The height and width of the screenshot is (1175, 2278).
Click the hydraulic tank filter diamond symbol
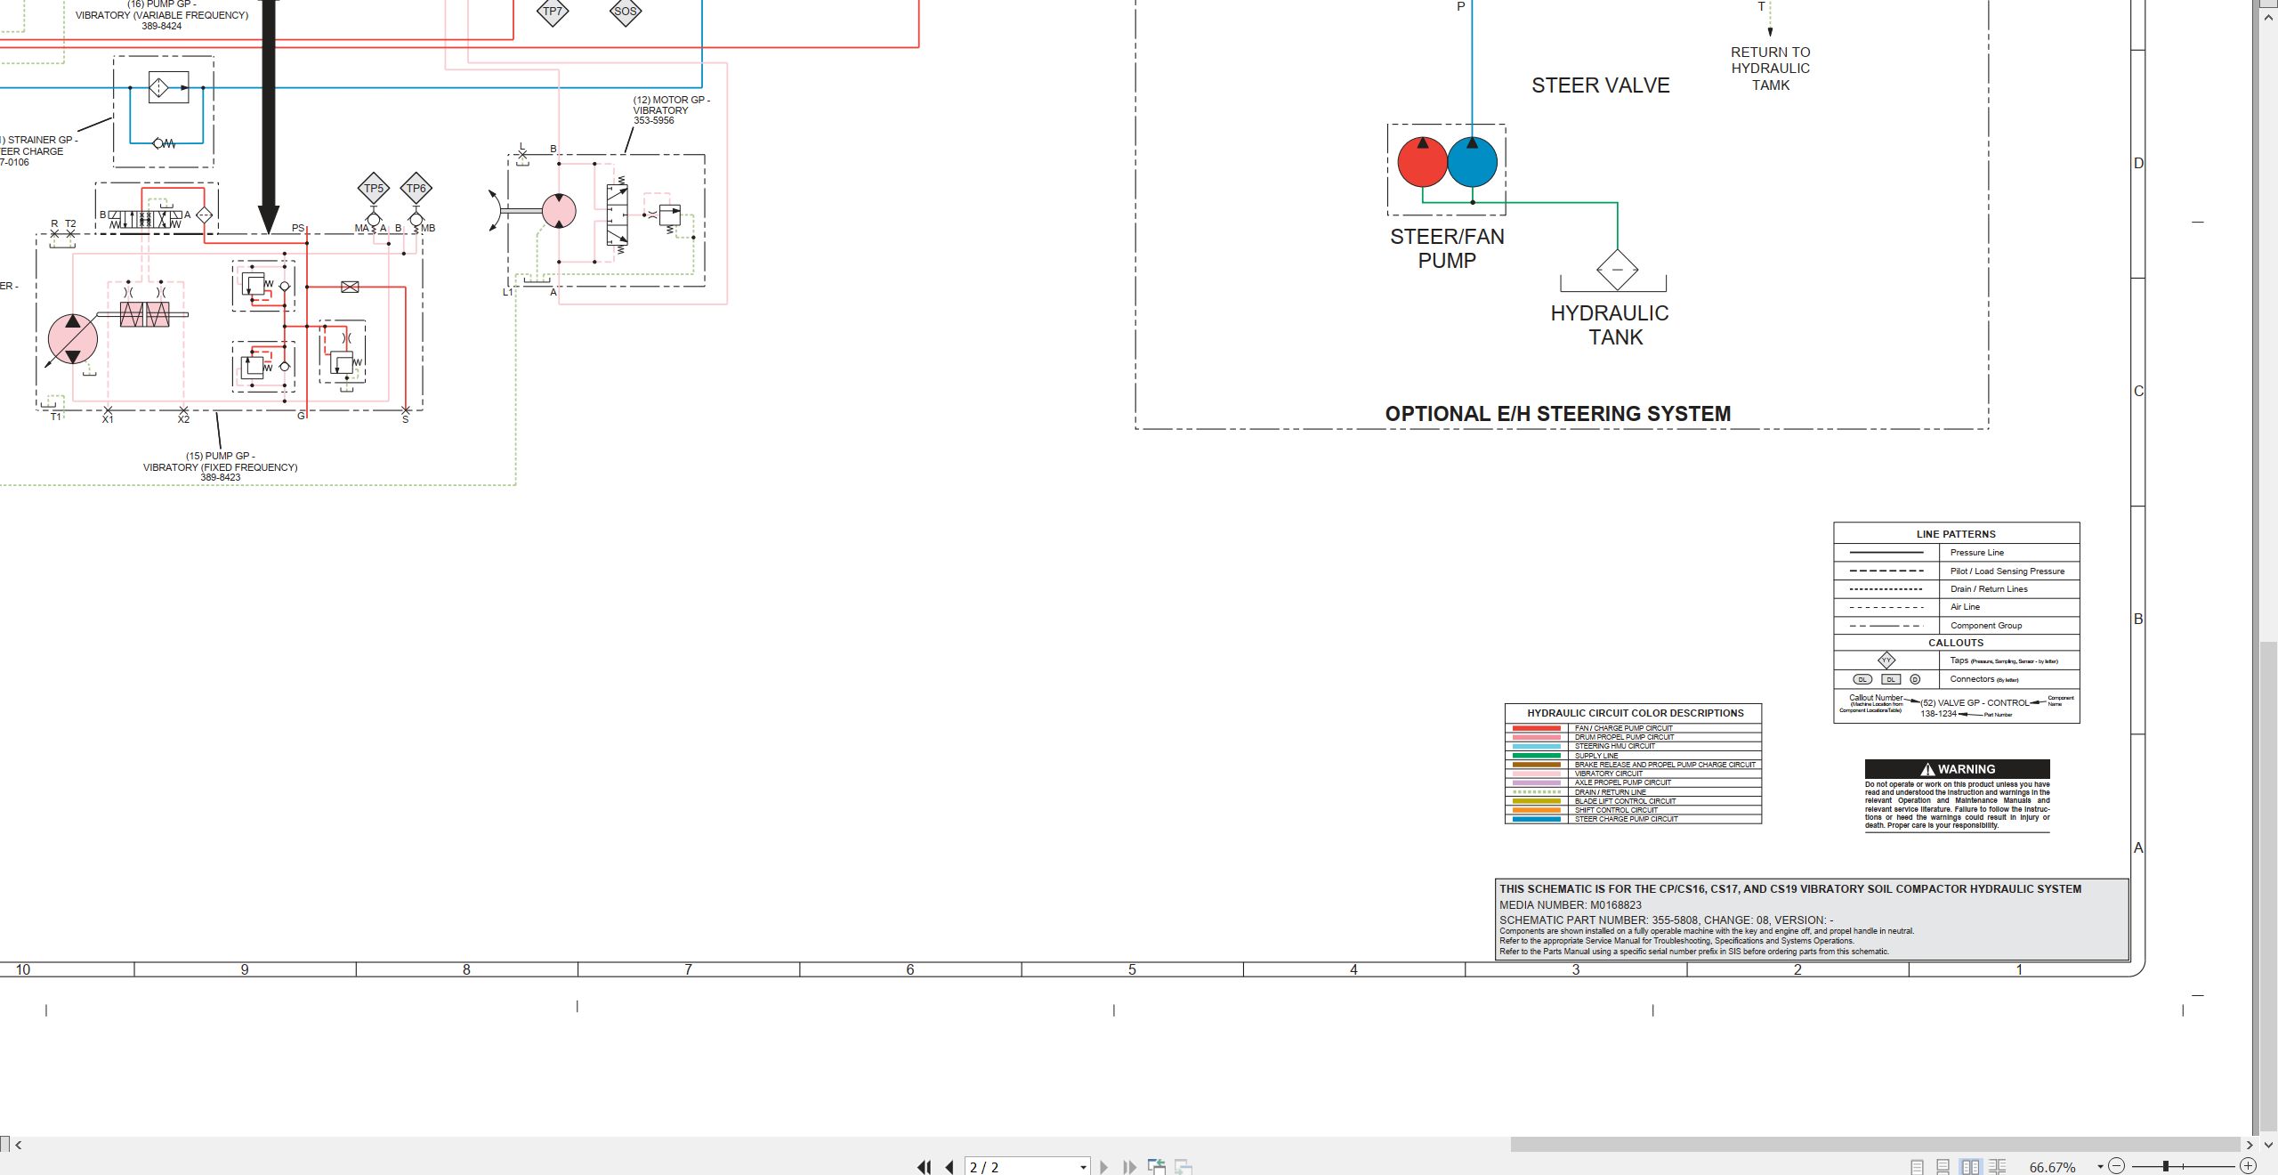(1618, 269)
